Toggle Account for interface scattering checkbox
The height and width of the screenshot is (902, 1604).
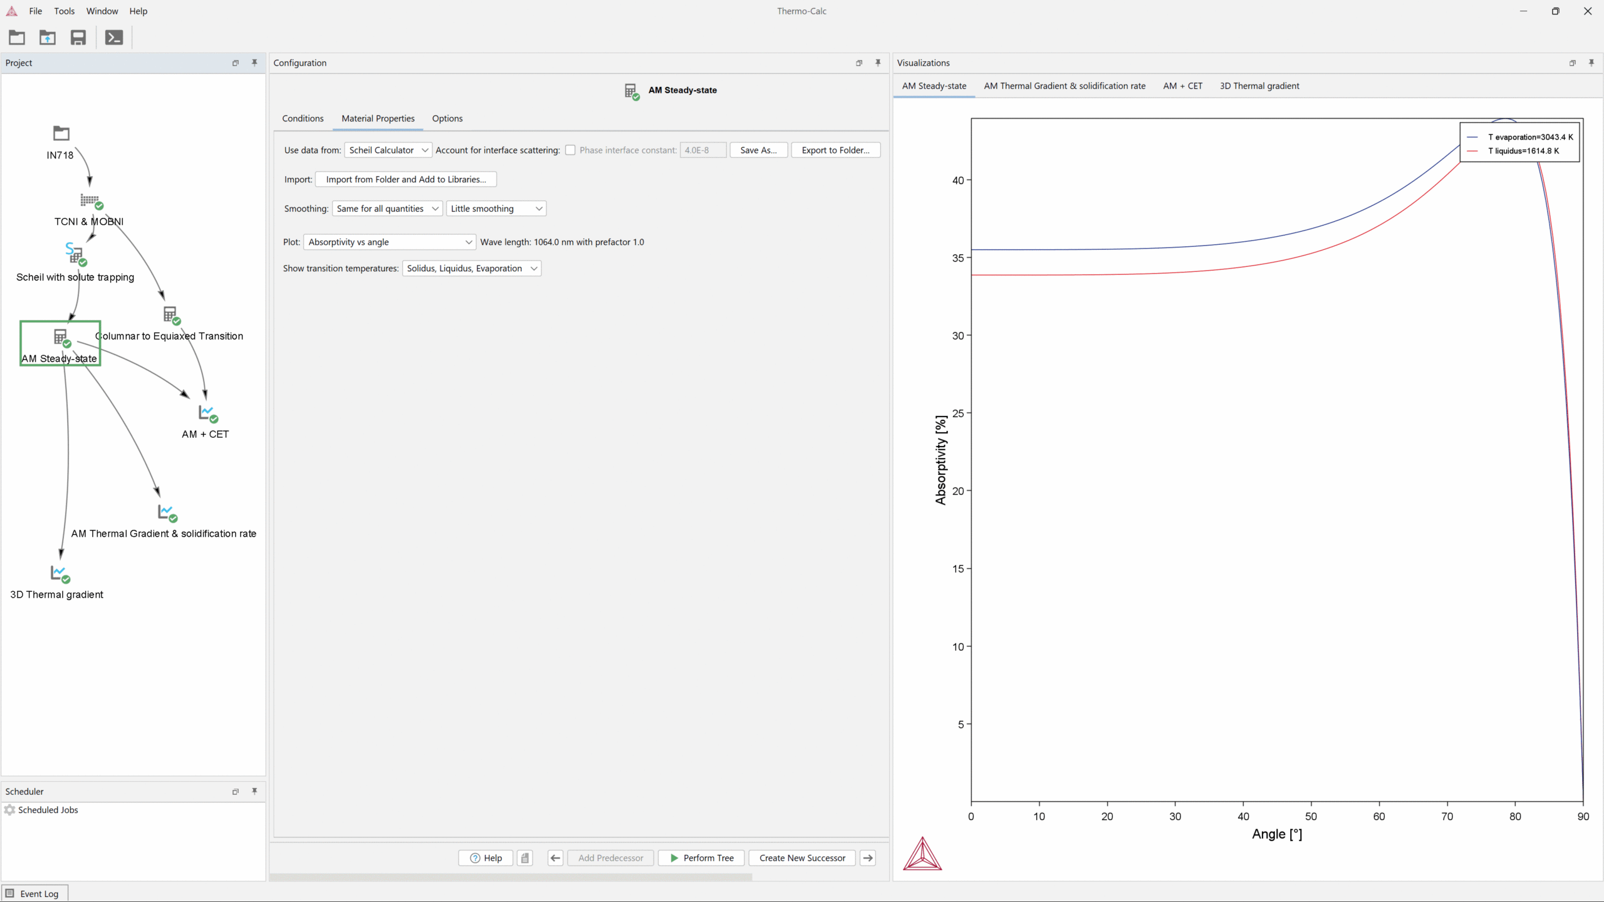point(571,150)
